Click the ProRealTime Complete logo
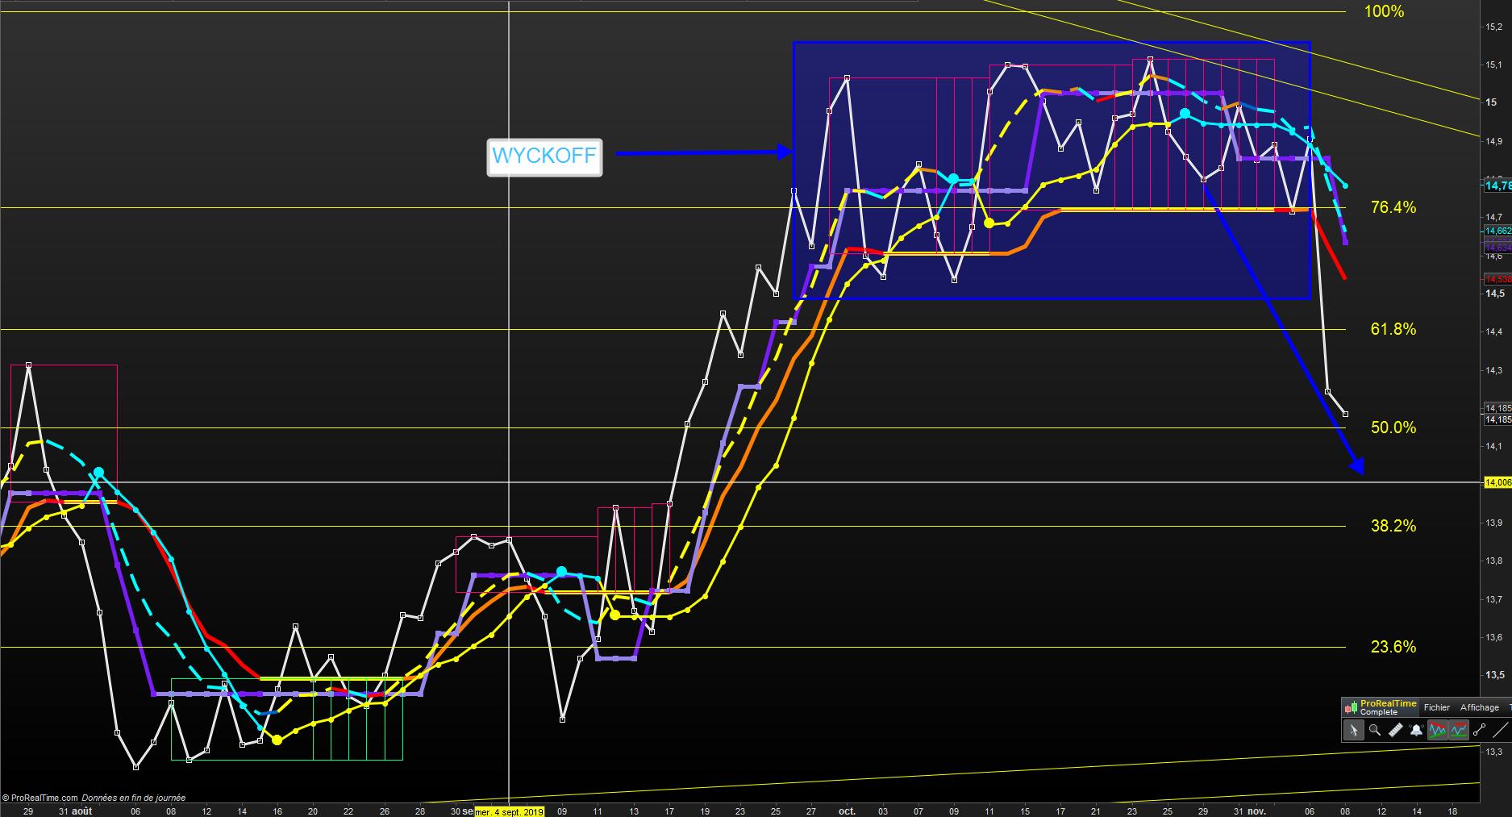This screenshot has width=1512, height=817. (1380, 707)
